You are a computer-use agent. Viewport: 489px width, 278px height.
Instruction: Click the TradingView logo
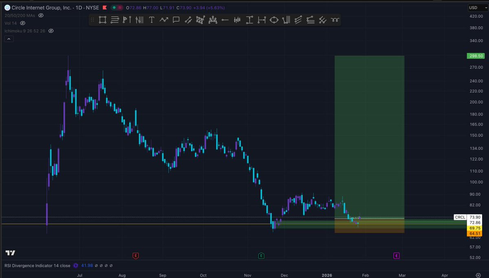10,253
